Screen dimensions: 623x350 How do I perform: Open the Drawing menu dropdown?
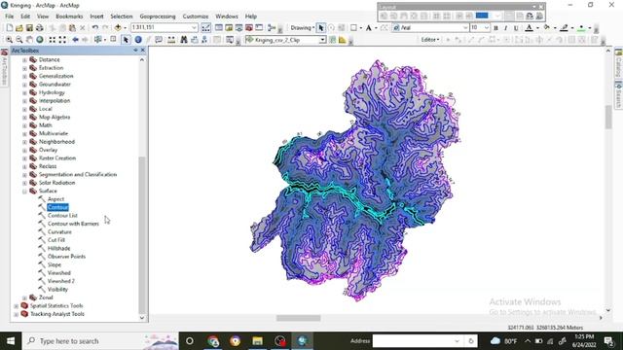pyautogui.click(x=303, y=28)
